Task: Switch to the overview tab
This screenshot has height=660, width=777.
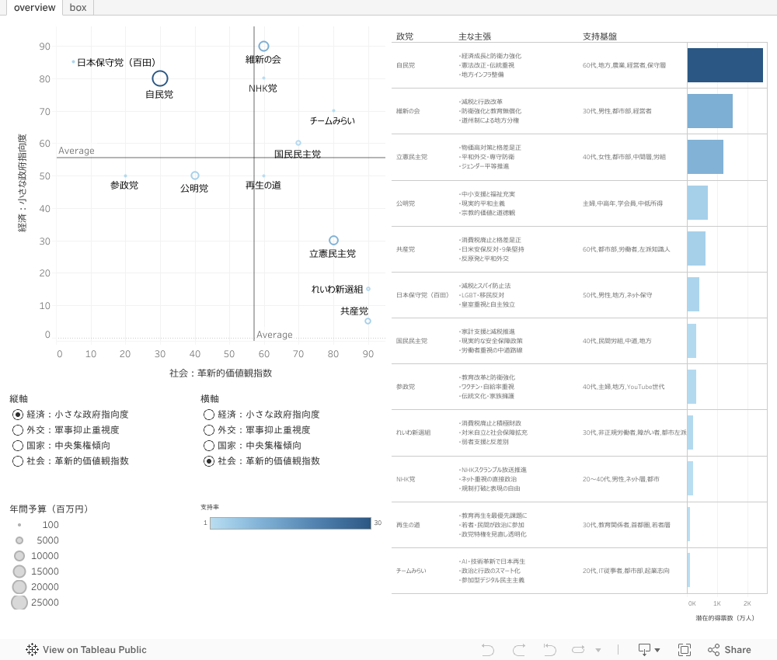Action: [34, 8]
